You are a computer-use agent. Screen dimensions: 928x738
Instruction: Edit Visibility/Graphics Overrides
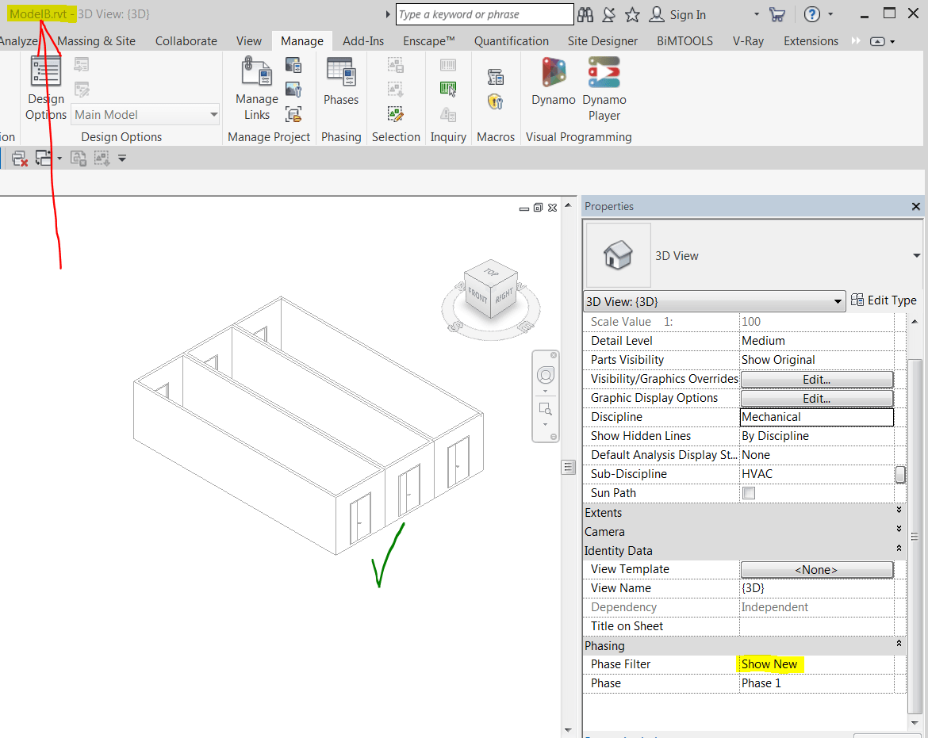coord(816,379)
